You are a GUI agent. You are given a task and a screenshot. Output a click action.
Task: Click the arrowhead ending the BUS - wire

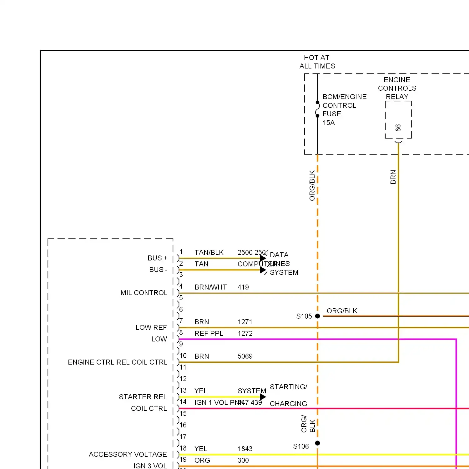click(x=263, y=270)
